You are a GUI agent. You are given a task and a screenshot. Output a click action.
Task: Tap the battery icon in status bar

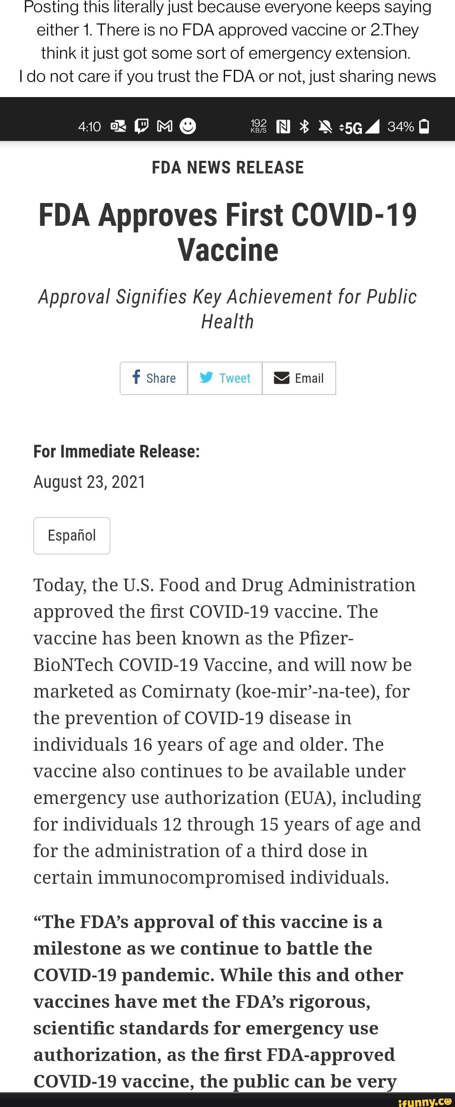click(424, 126)
